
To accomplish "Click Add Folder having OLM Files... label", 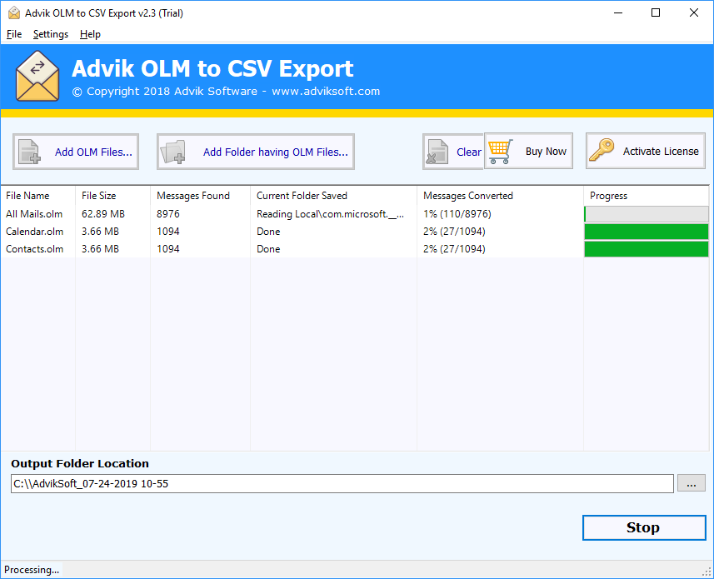I will (x=276, y=152).
